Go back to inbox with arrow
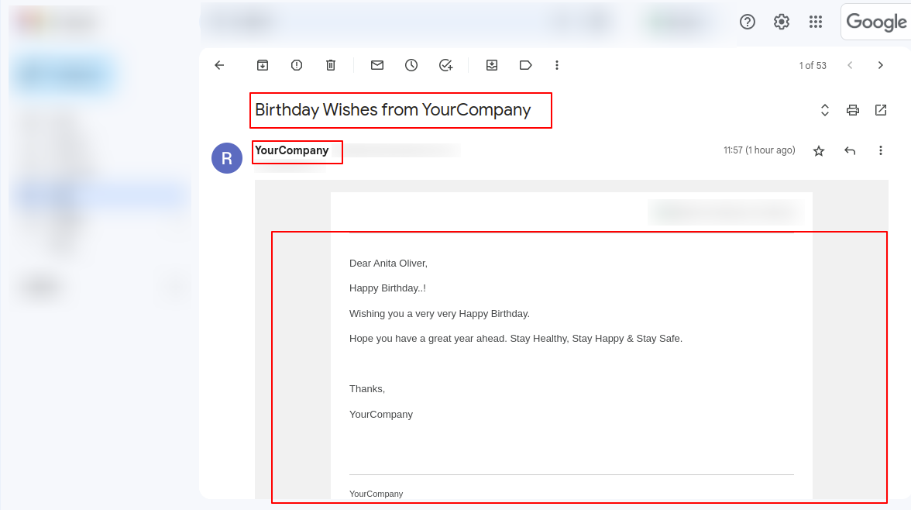This screenshot has height=510, width=911. (x=219, y=65)
